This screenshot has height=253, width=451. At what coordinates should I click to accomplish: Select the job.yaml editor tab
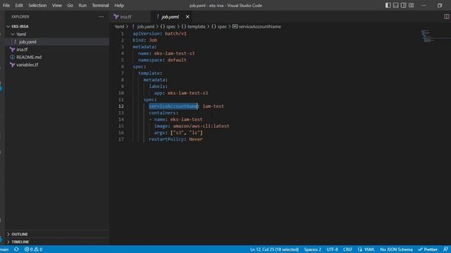point(170,17)
